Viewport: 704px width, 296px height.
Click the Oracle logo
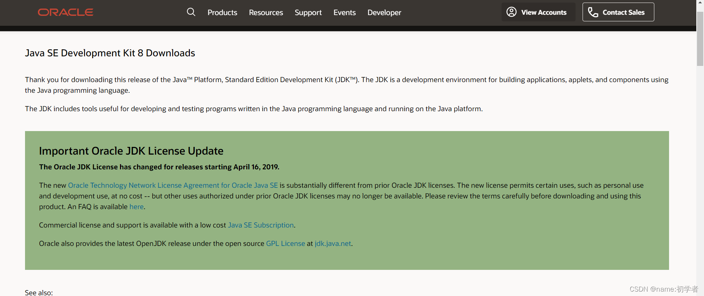click(66, 12)
